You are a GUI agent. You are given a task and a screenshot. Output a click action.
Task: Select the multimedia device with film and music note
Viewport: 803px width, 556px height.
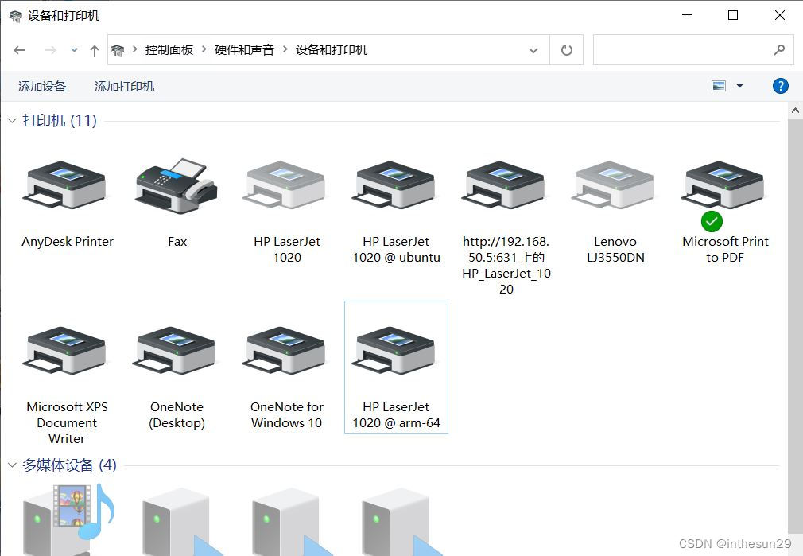[x=68, y=519]
